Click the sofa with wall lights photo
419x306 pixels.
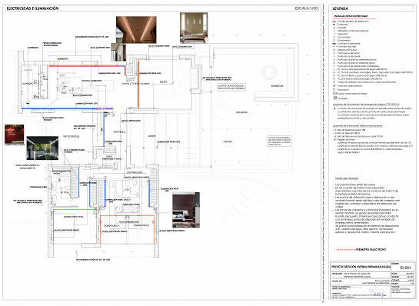point(194,28)
